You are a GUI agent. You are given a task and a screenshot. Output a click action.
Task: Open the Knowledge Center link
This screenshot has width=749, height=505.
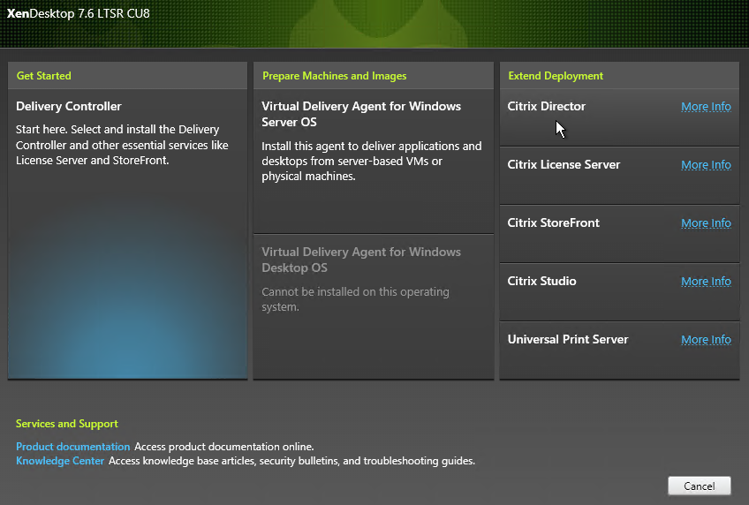[x=60, y=461]
